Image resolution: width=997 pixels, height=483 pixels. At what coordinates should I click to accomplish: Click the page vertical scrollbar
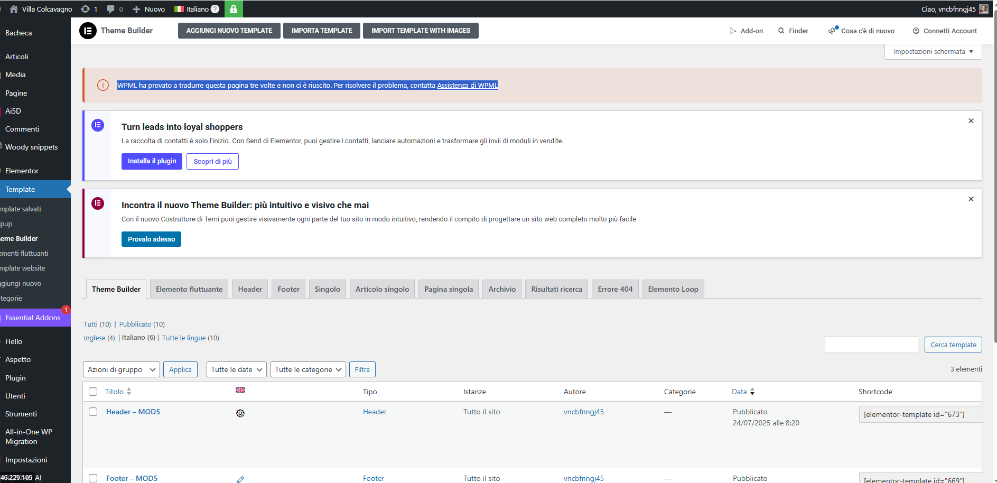coord(995,177)
